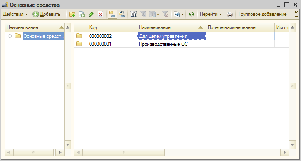The image size is (301, 161).
Task: Click the Mark for deletion icon
Action: pyautogui.click(x=101, y=15)
